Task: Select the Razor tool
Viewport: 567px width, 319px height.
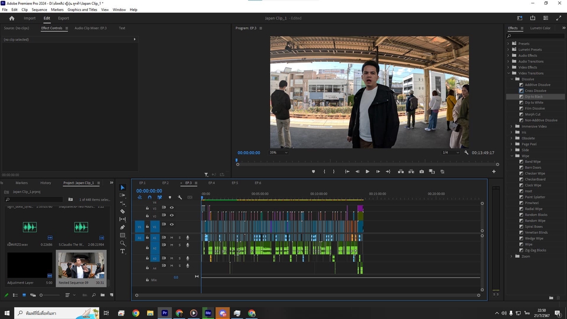Action: [x=122, y=211]
